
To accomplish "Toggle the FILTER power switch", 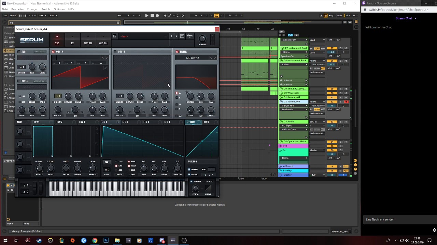I will [x=177, y=52].
